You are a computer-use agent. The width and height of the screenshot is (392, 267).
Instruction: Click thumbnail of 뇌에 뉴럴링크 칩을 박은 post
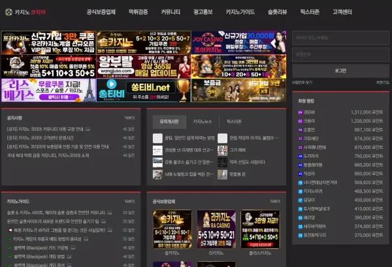(157, 174)
